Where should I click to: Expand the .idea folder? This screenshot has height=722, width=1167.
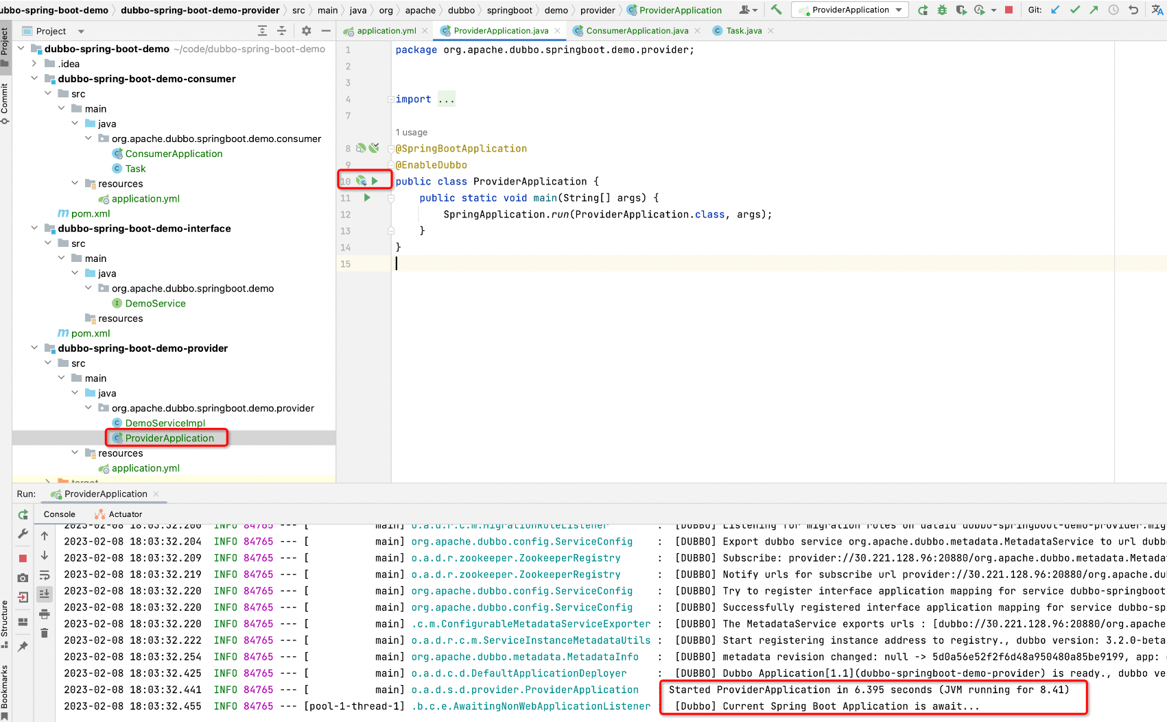pos(34,64)
